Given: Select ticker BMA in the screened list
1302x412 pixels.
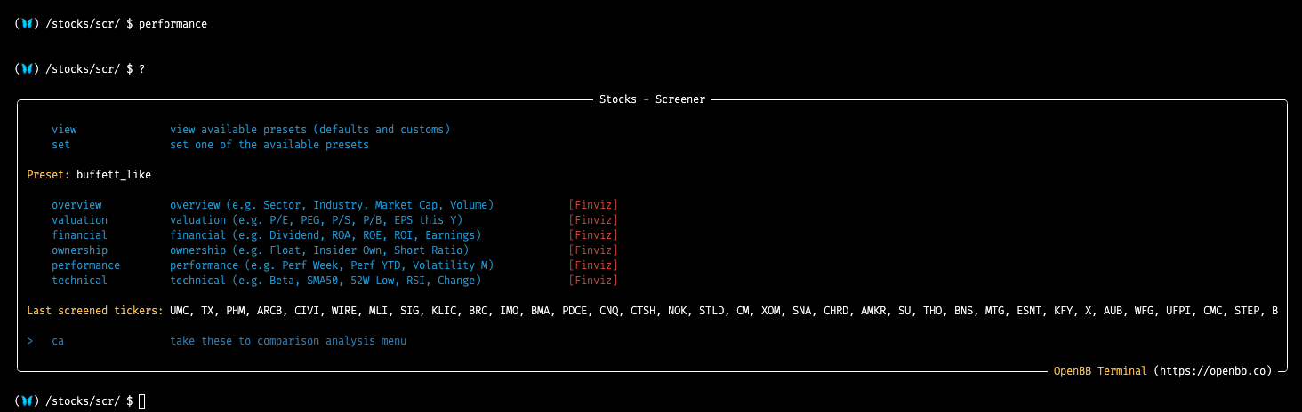Looking at the screenshot, I should (x=540, y=311).
